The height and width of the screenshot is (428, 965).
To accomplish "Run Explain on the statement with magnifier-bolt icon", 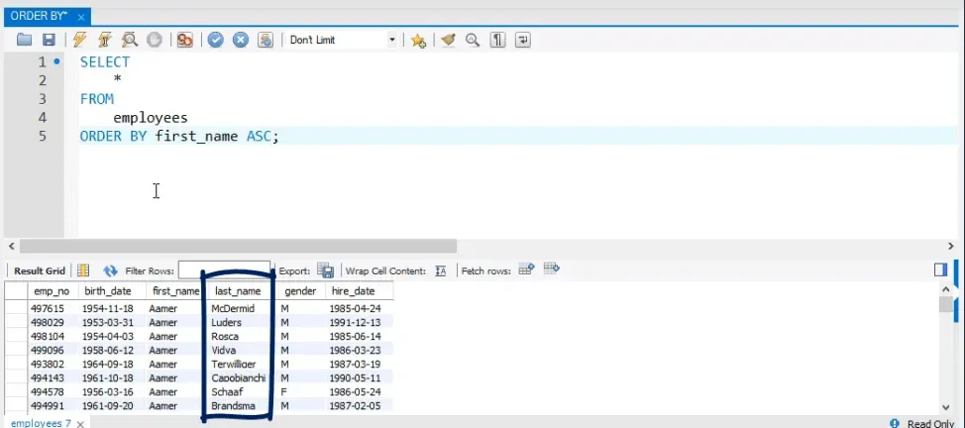I will tap(130, 40).
